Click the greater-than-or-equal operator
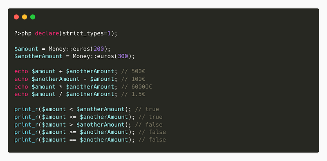 (73, 132)
